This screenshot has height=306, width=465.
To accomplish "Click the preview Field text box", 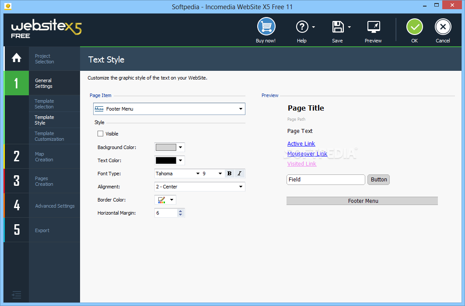I will click(x=325, y=180).
